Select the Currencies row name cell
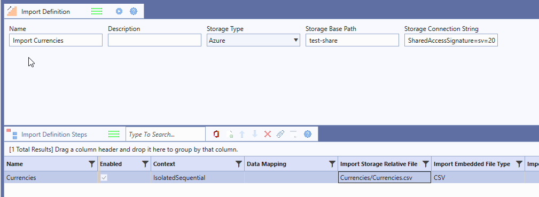 tap(51, 178)
